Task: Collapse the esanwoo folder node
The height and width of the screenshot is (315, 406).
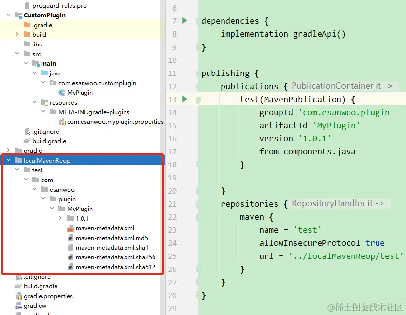Action: (34, 189)
